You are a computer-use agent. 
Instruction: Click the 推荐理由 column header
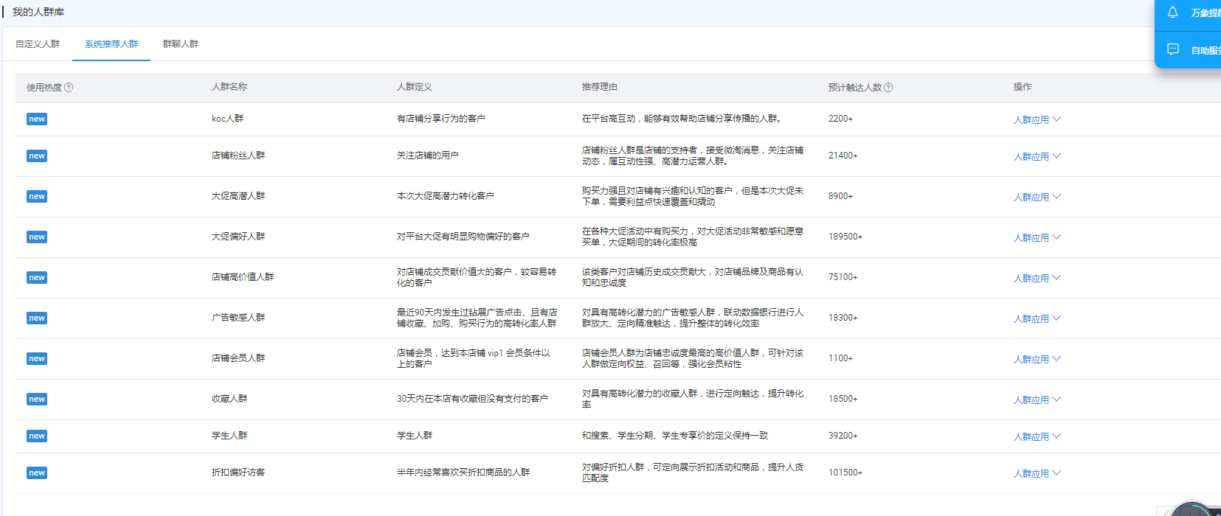[600, 87]
